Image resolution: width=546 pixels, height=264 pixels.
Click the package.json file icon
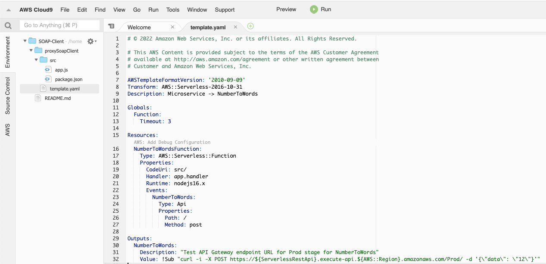tap(48, 79)
